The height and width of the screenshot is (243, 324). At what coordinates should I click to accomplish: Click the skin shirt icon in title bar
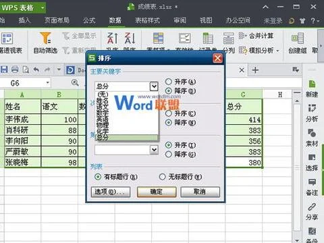click(x=302, y=21)
